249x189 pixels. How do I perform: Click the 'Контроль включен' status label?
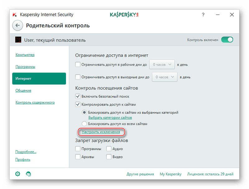pos(203,40)
